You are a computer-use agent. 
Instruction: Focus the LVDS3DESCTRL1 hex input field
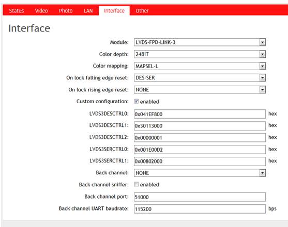click(x=200, y=126)
